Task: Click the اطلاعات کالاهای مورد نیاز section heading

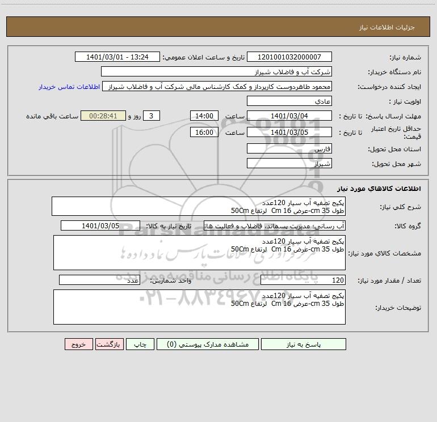Action: (379, 189)
